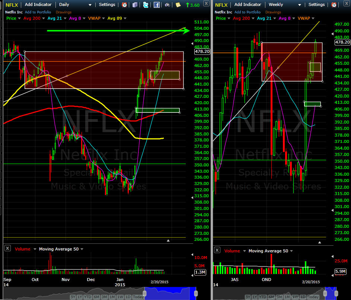
Task: Grab the left range slider handle in weekly navigator
Action: tap(325, 293)
